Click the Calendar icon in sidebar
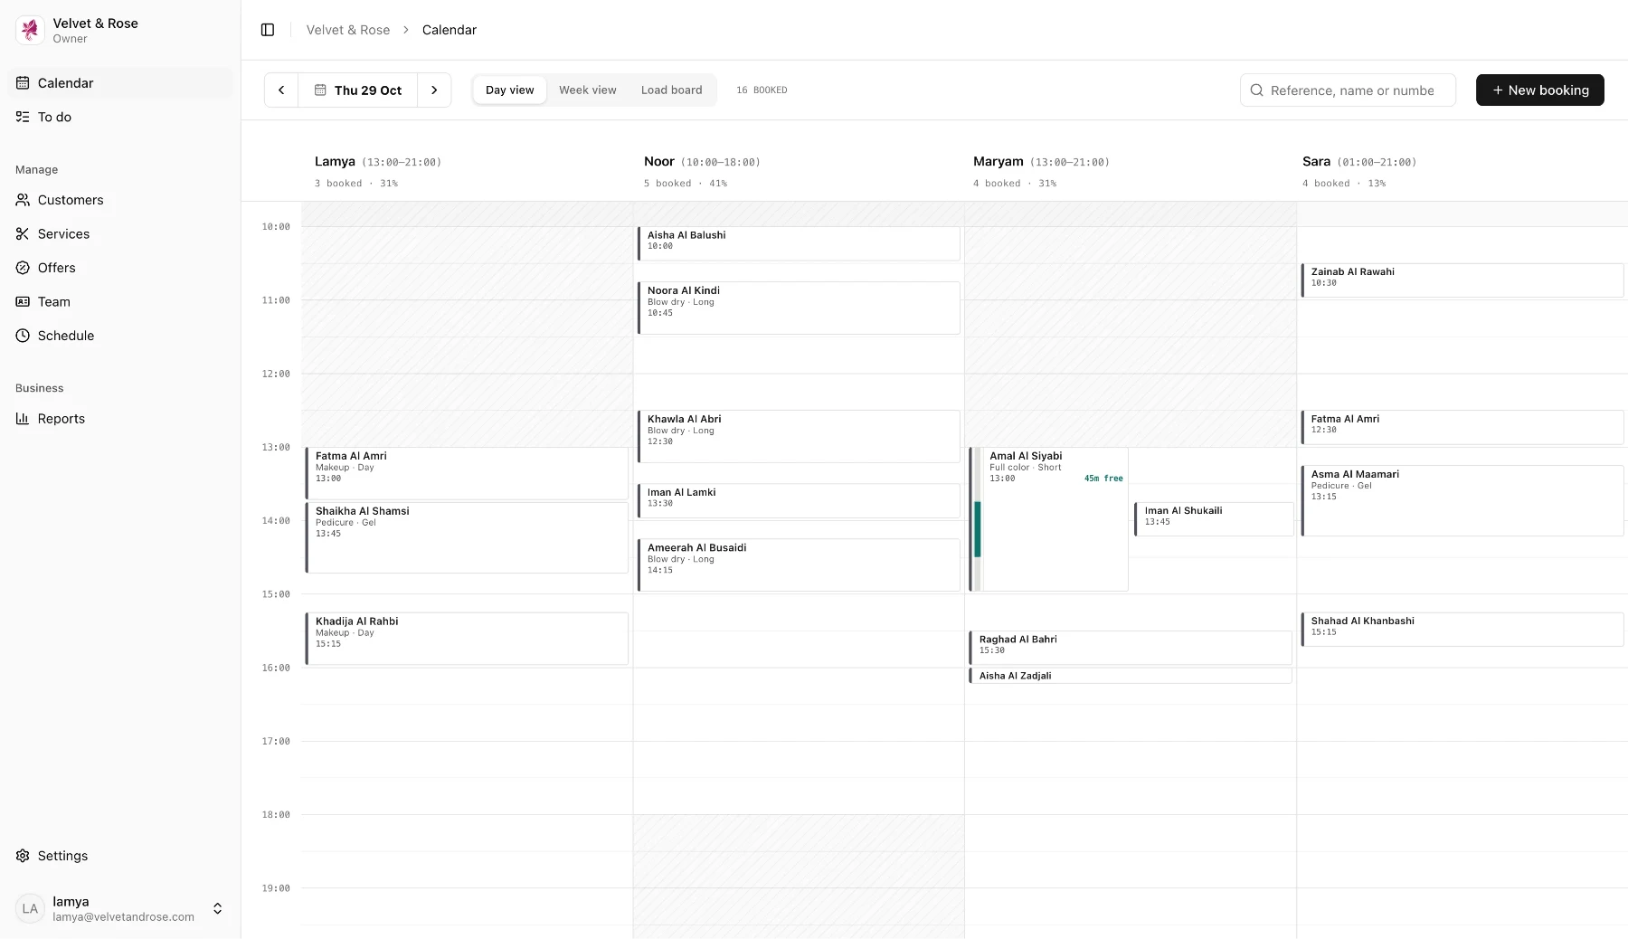Image resolution: width=1628 pixels, height=939 pixels. click(x=23, y=83)
